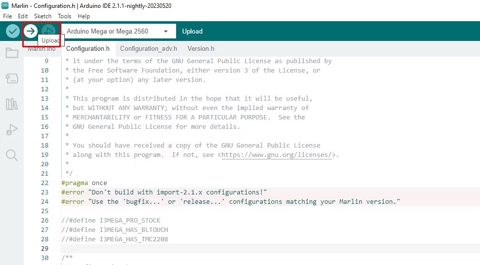The image size is (480, 265).
Task: Open the Search sidebar icon
Action: coord(12,155)
